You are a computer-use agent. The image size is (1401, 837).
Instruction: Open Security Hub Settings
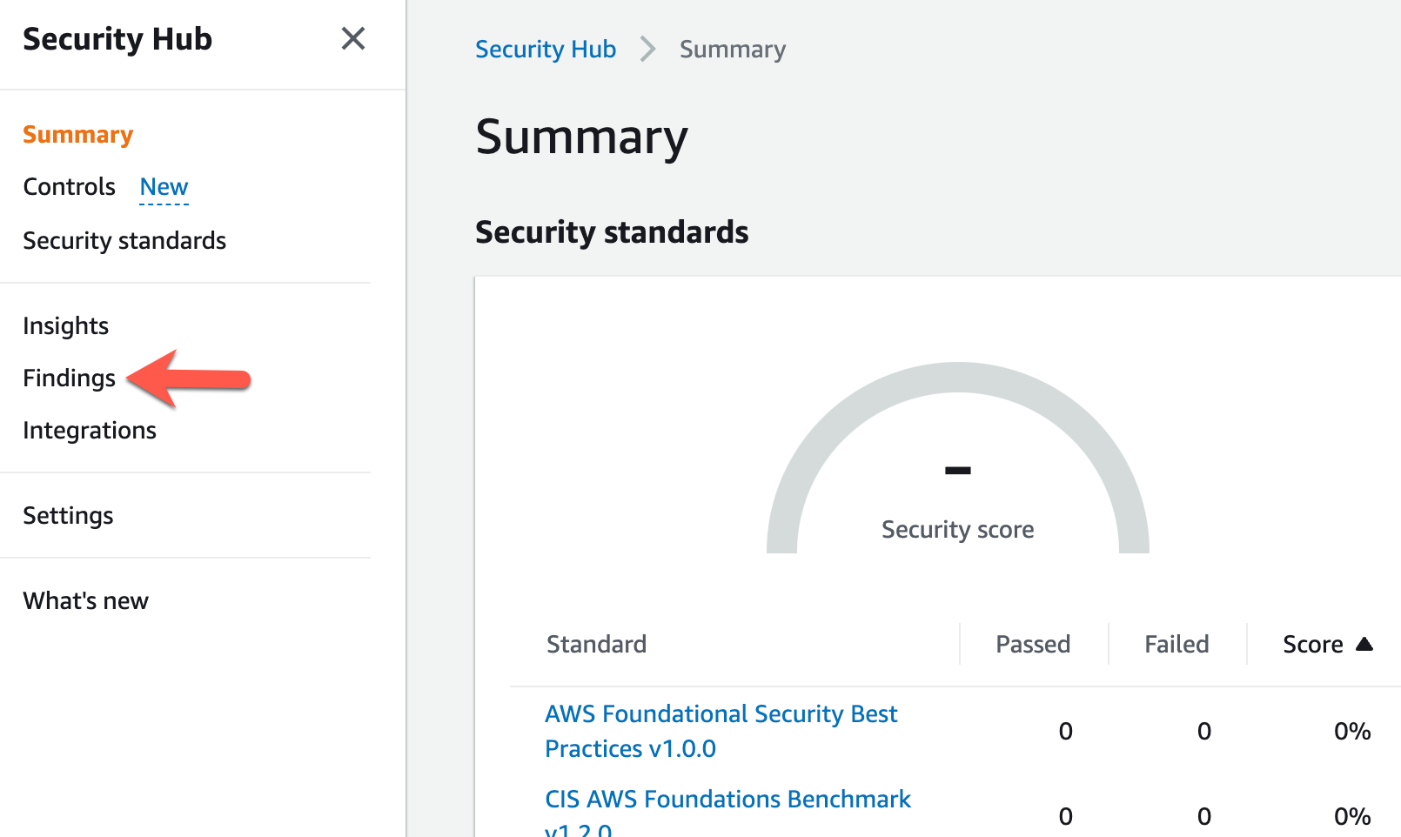point(68,516)
